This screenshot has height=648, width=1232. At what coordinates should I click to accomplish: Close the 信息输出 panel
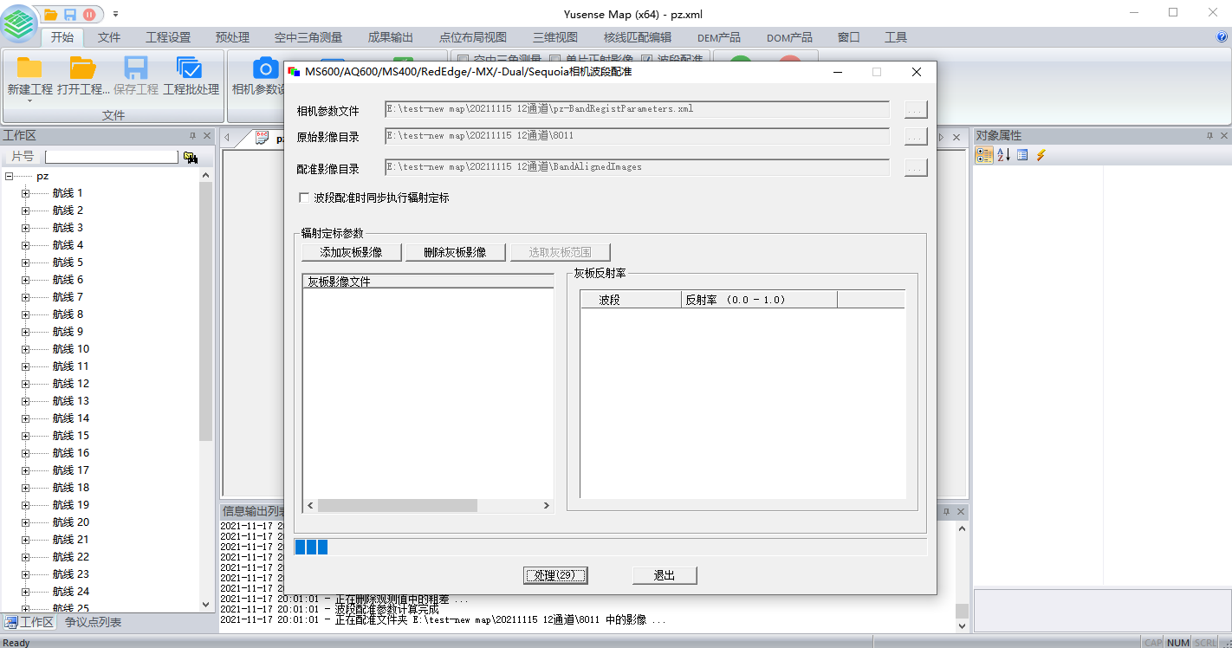(x=960, y=512)
